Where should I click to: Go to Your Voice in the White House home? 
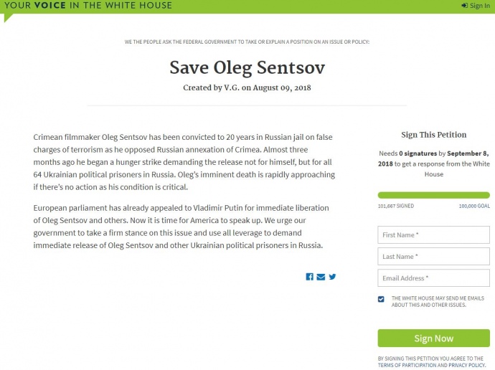88,6
